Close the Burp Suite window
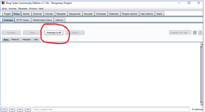This screenshot has width=205, height=112. click(199, 3)
